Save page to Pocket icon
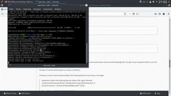171x96 pixels. 134,14
